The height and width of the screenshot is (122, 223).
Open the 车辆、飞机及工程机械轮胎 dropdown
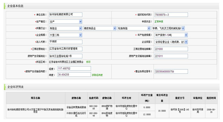click(168, 28)
